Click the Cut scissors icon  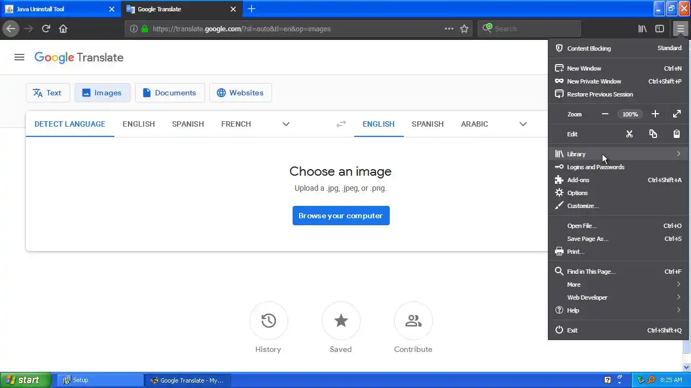tap(629, 134)
